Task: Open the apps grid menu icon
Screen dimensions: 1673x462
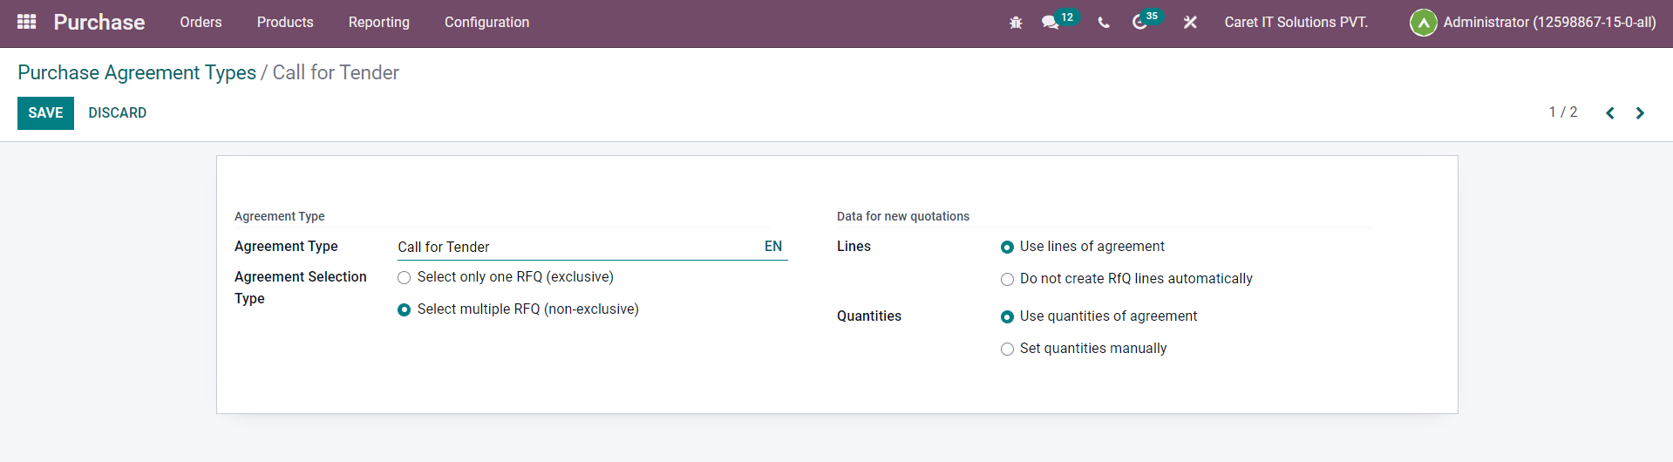Action: [x=26, y=22]
